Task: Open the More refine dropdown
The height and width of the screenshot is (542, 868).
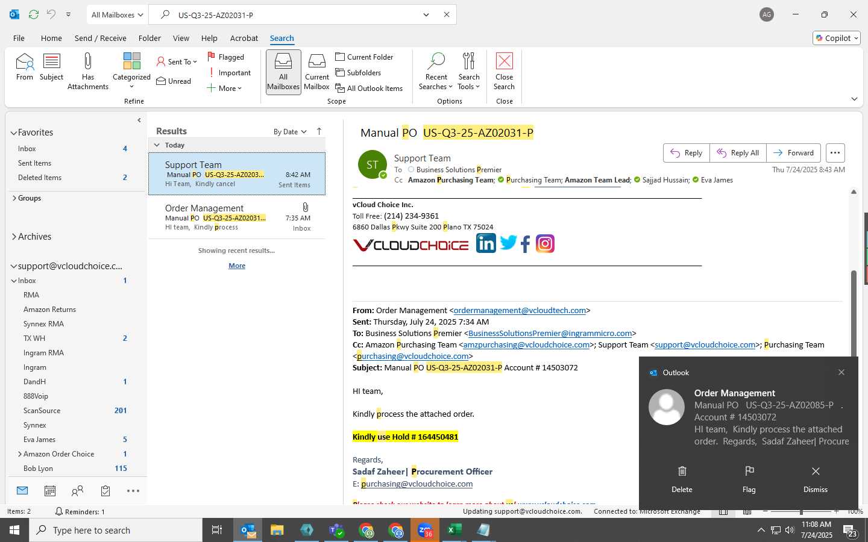Action: [x=224, y=88]
